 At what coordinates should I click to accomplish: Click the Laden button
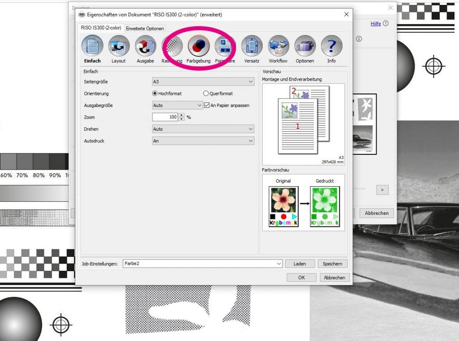click(300, 264)
